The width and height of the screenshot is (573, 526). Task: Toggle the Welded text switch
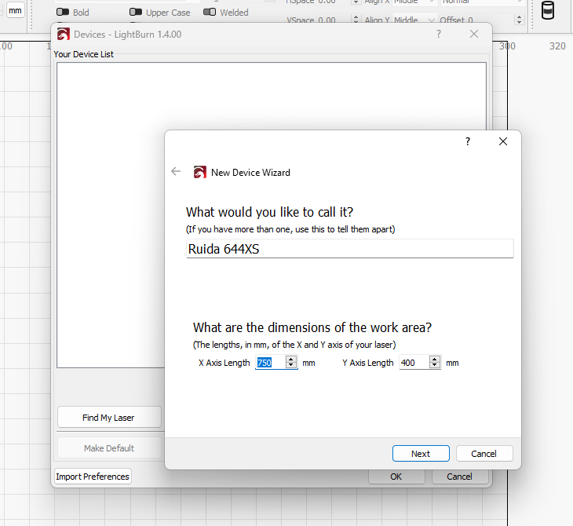tap(210, 12)
